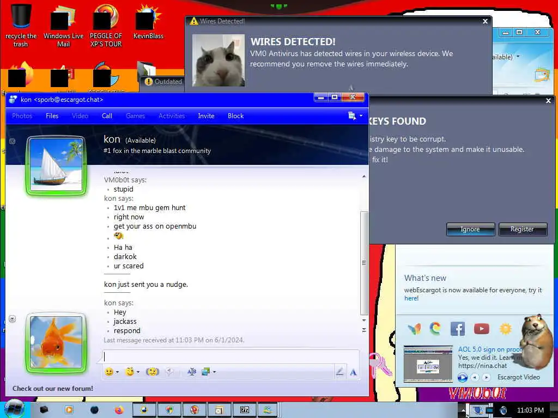Collapse my goldfish display picture arrow

point(12,319)
